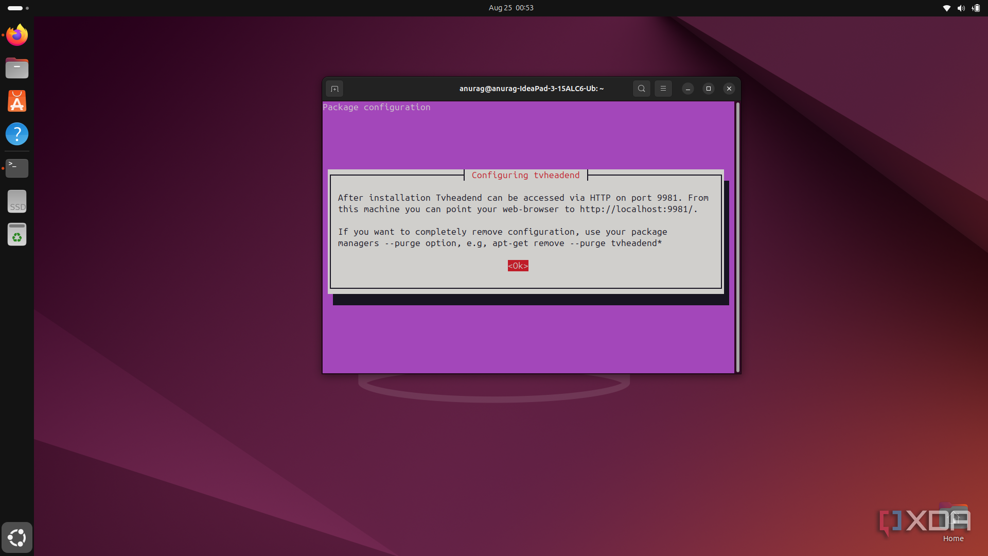Click the terminal vertical scrollbar
The height and width of the screenshot is (556, 988).
(737, 237)
